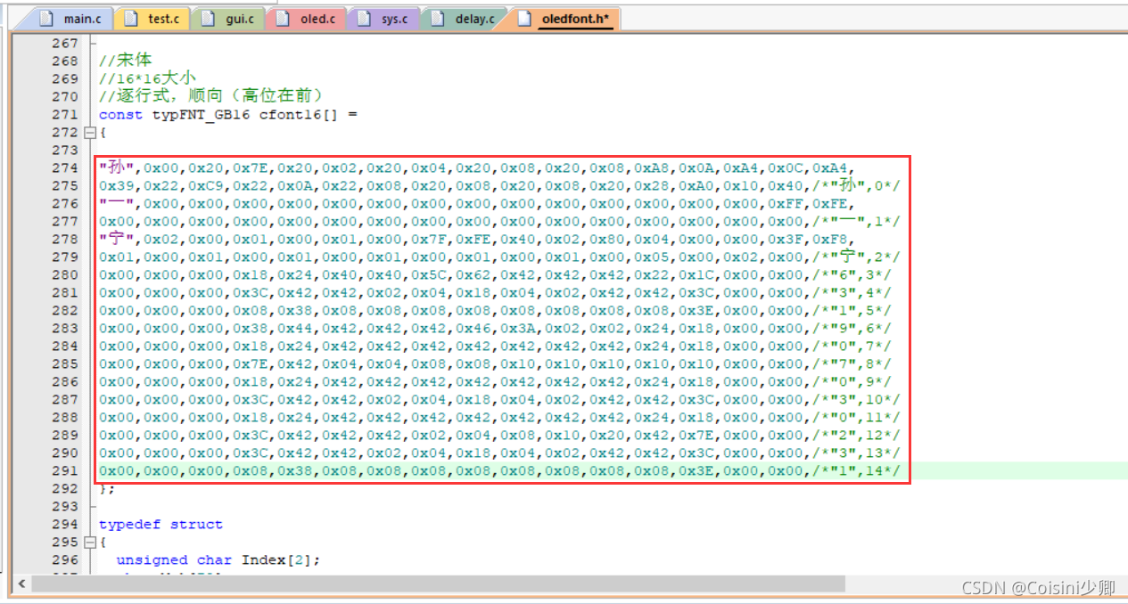Click the comment /*"1",5*/
The image size is (1128, 604).
(x=852, y=310)
